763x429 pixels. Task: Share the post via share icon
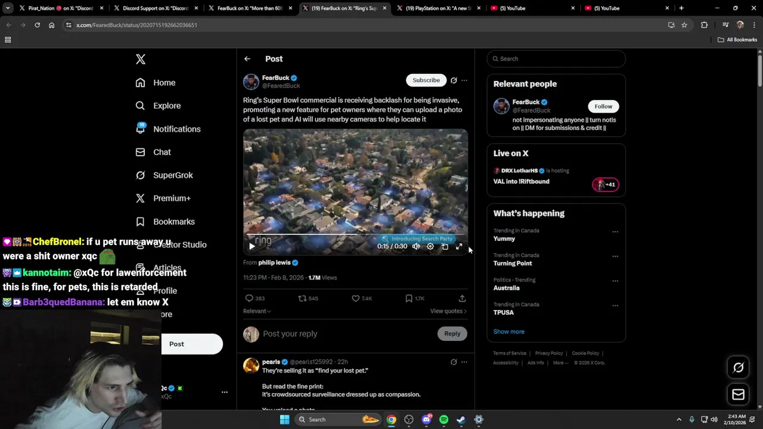point(462,299)
